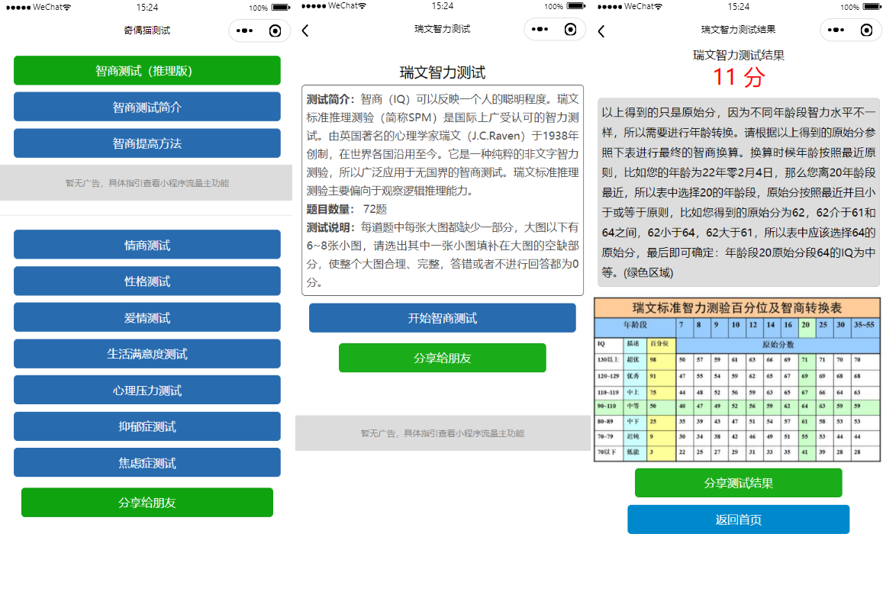Tap 返回首页 to return home
The image size is (886, 611).
738,519
